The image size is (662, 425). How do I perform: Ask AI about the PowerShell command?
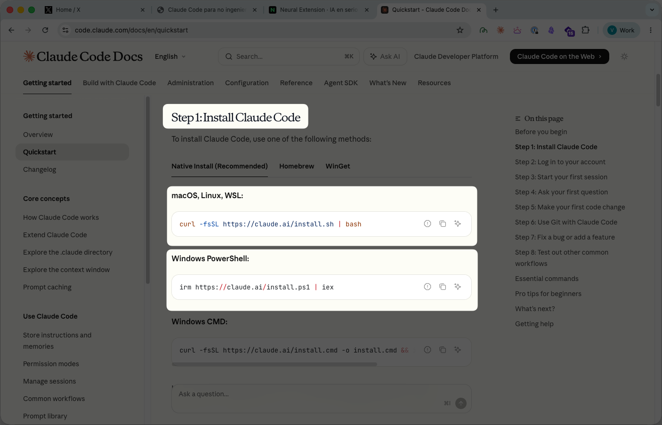tap(458, 287)
